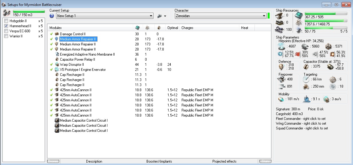Screen dimensions: 353x165
Task: Click the max velocity icon showing 181 m/s
Action: coord(281,99)
